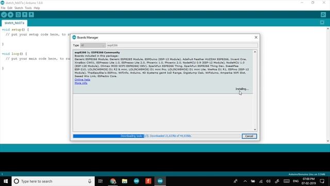Close the Boards Manager dialog

[256, 37]
